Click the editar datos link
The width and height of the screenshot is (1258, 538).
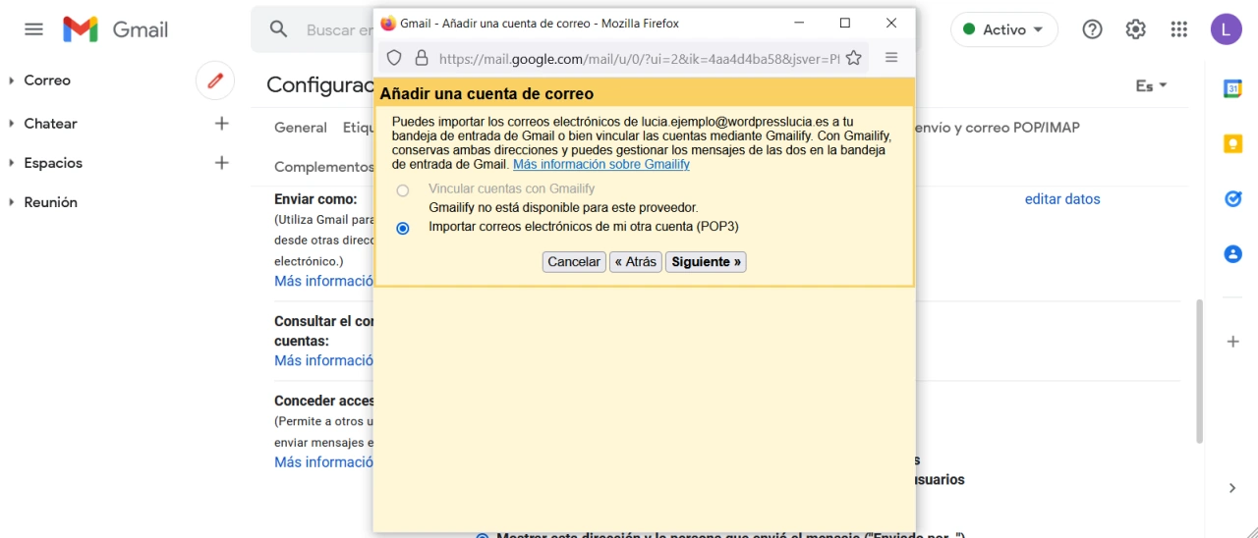click(1062, 199)
